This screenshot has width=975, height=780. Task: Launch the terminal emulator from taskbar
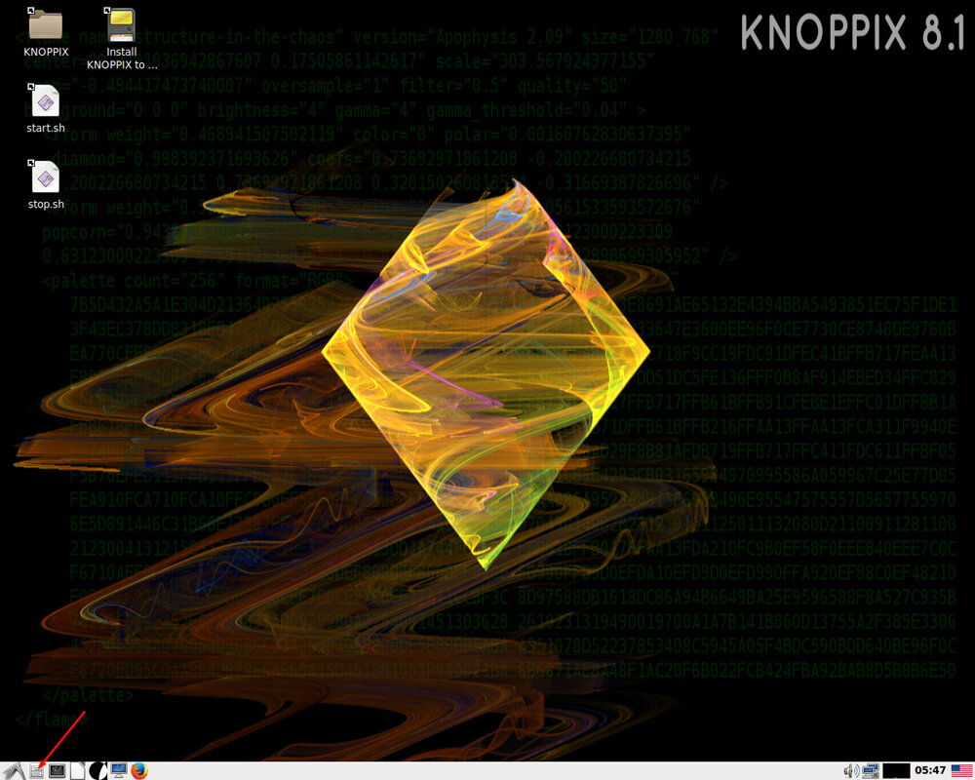[58, 771]
